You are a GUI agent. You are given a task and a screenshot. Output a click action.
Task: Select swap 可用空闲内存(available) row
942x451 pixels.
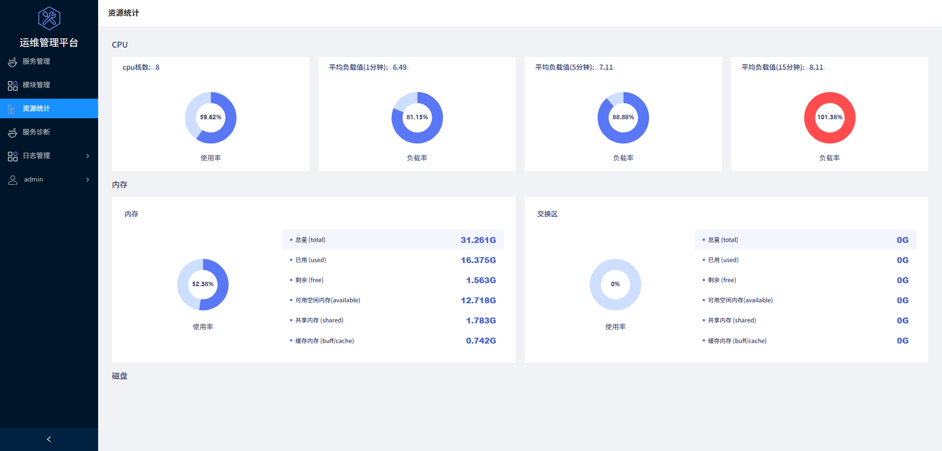coord(805,300)
